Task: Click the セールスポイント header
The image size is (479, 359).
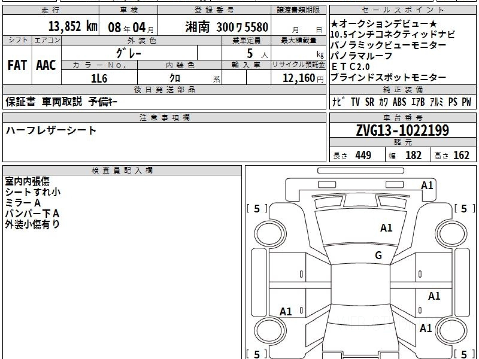Action: point(403,10)
